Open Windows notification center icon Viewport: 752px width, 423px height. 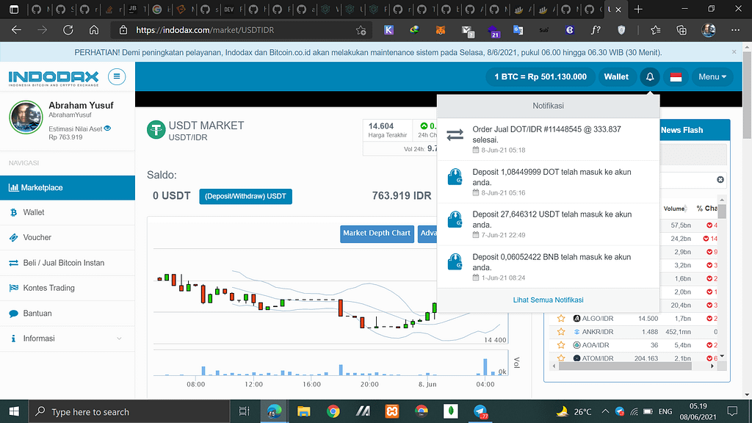point(732,411)
